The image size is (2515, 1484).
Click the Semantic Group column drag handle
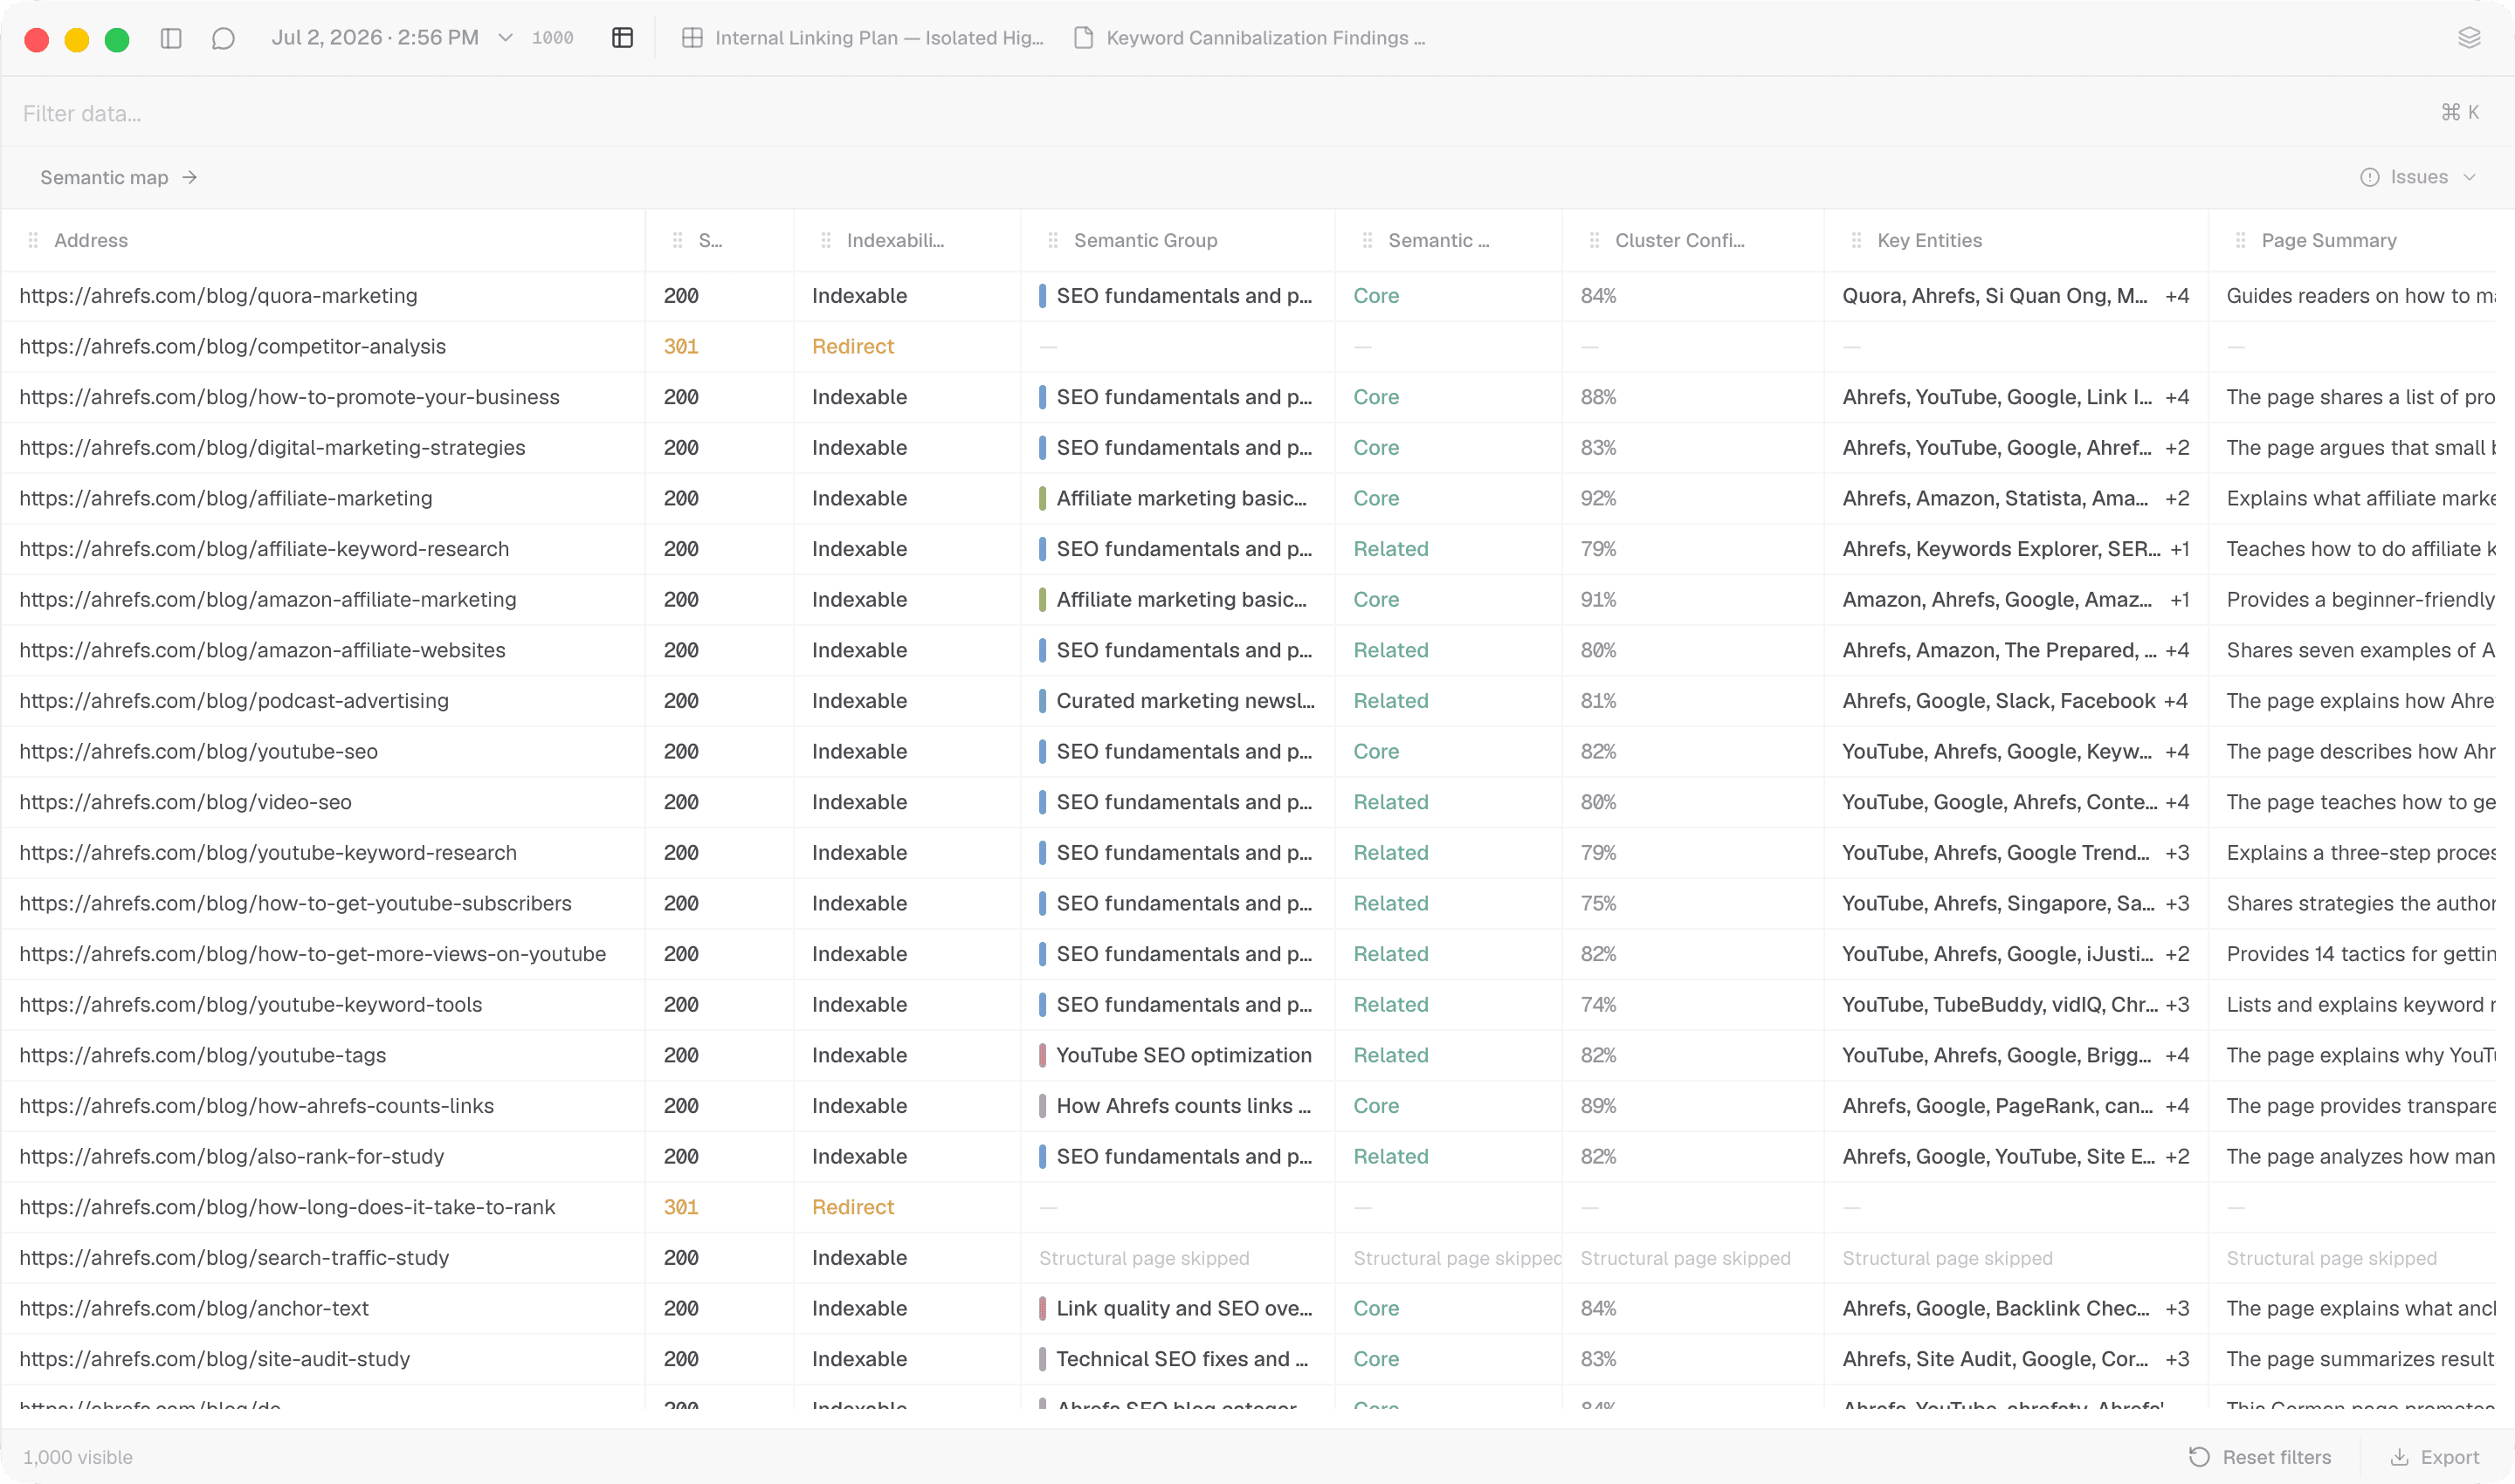click(x=1052, y=240)
